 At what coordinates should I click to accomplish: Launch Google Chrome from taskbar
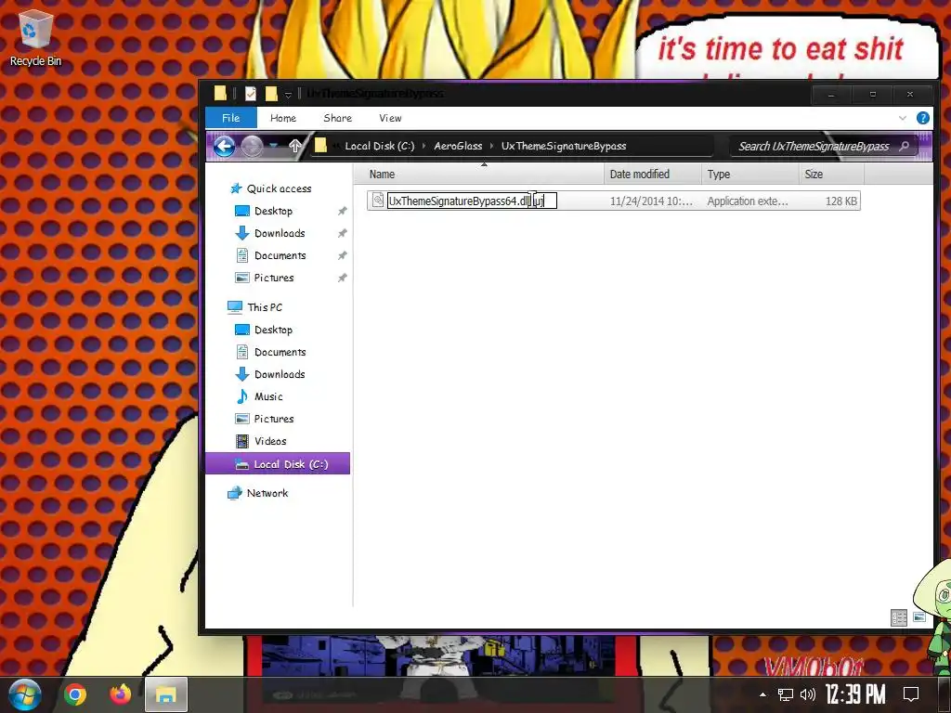[75, 694]
